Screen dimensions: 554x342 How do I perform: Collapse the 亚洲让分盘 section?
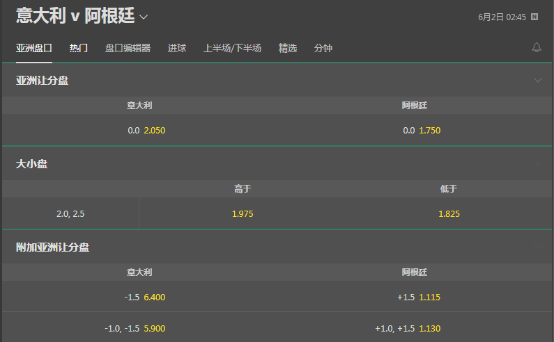pos(537,81)
